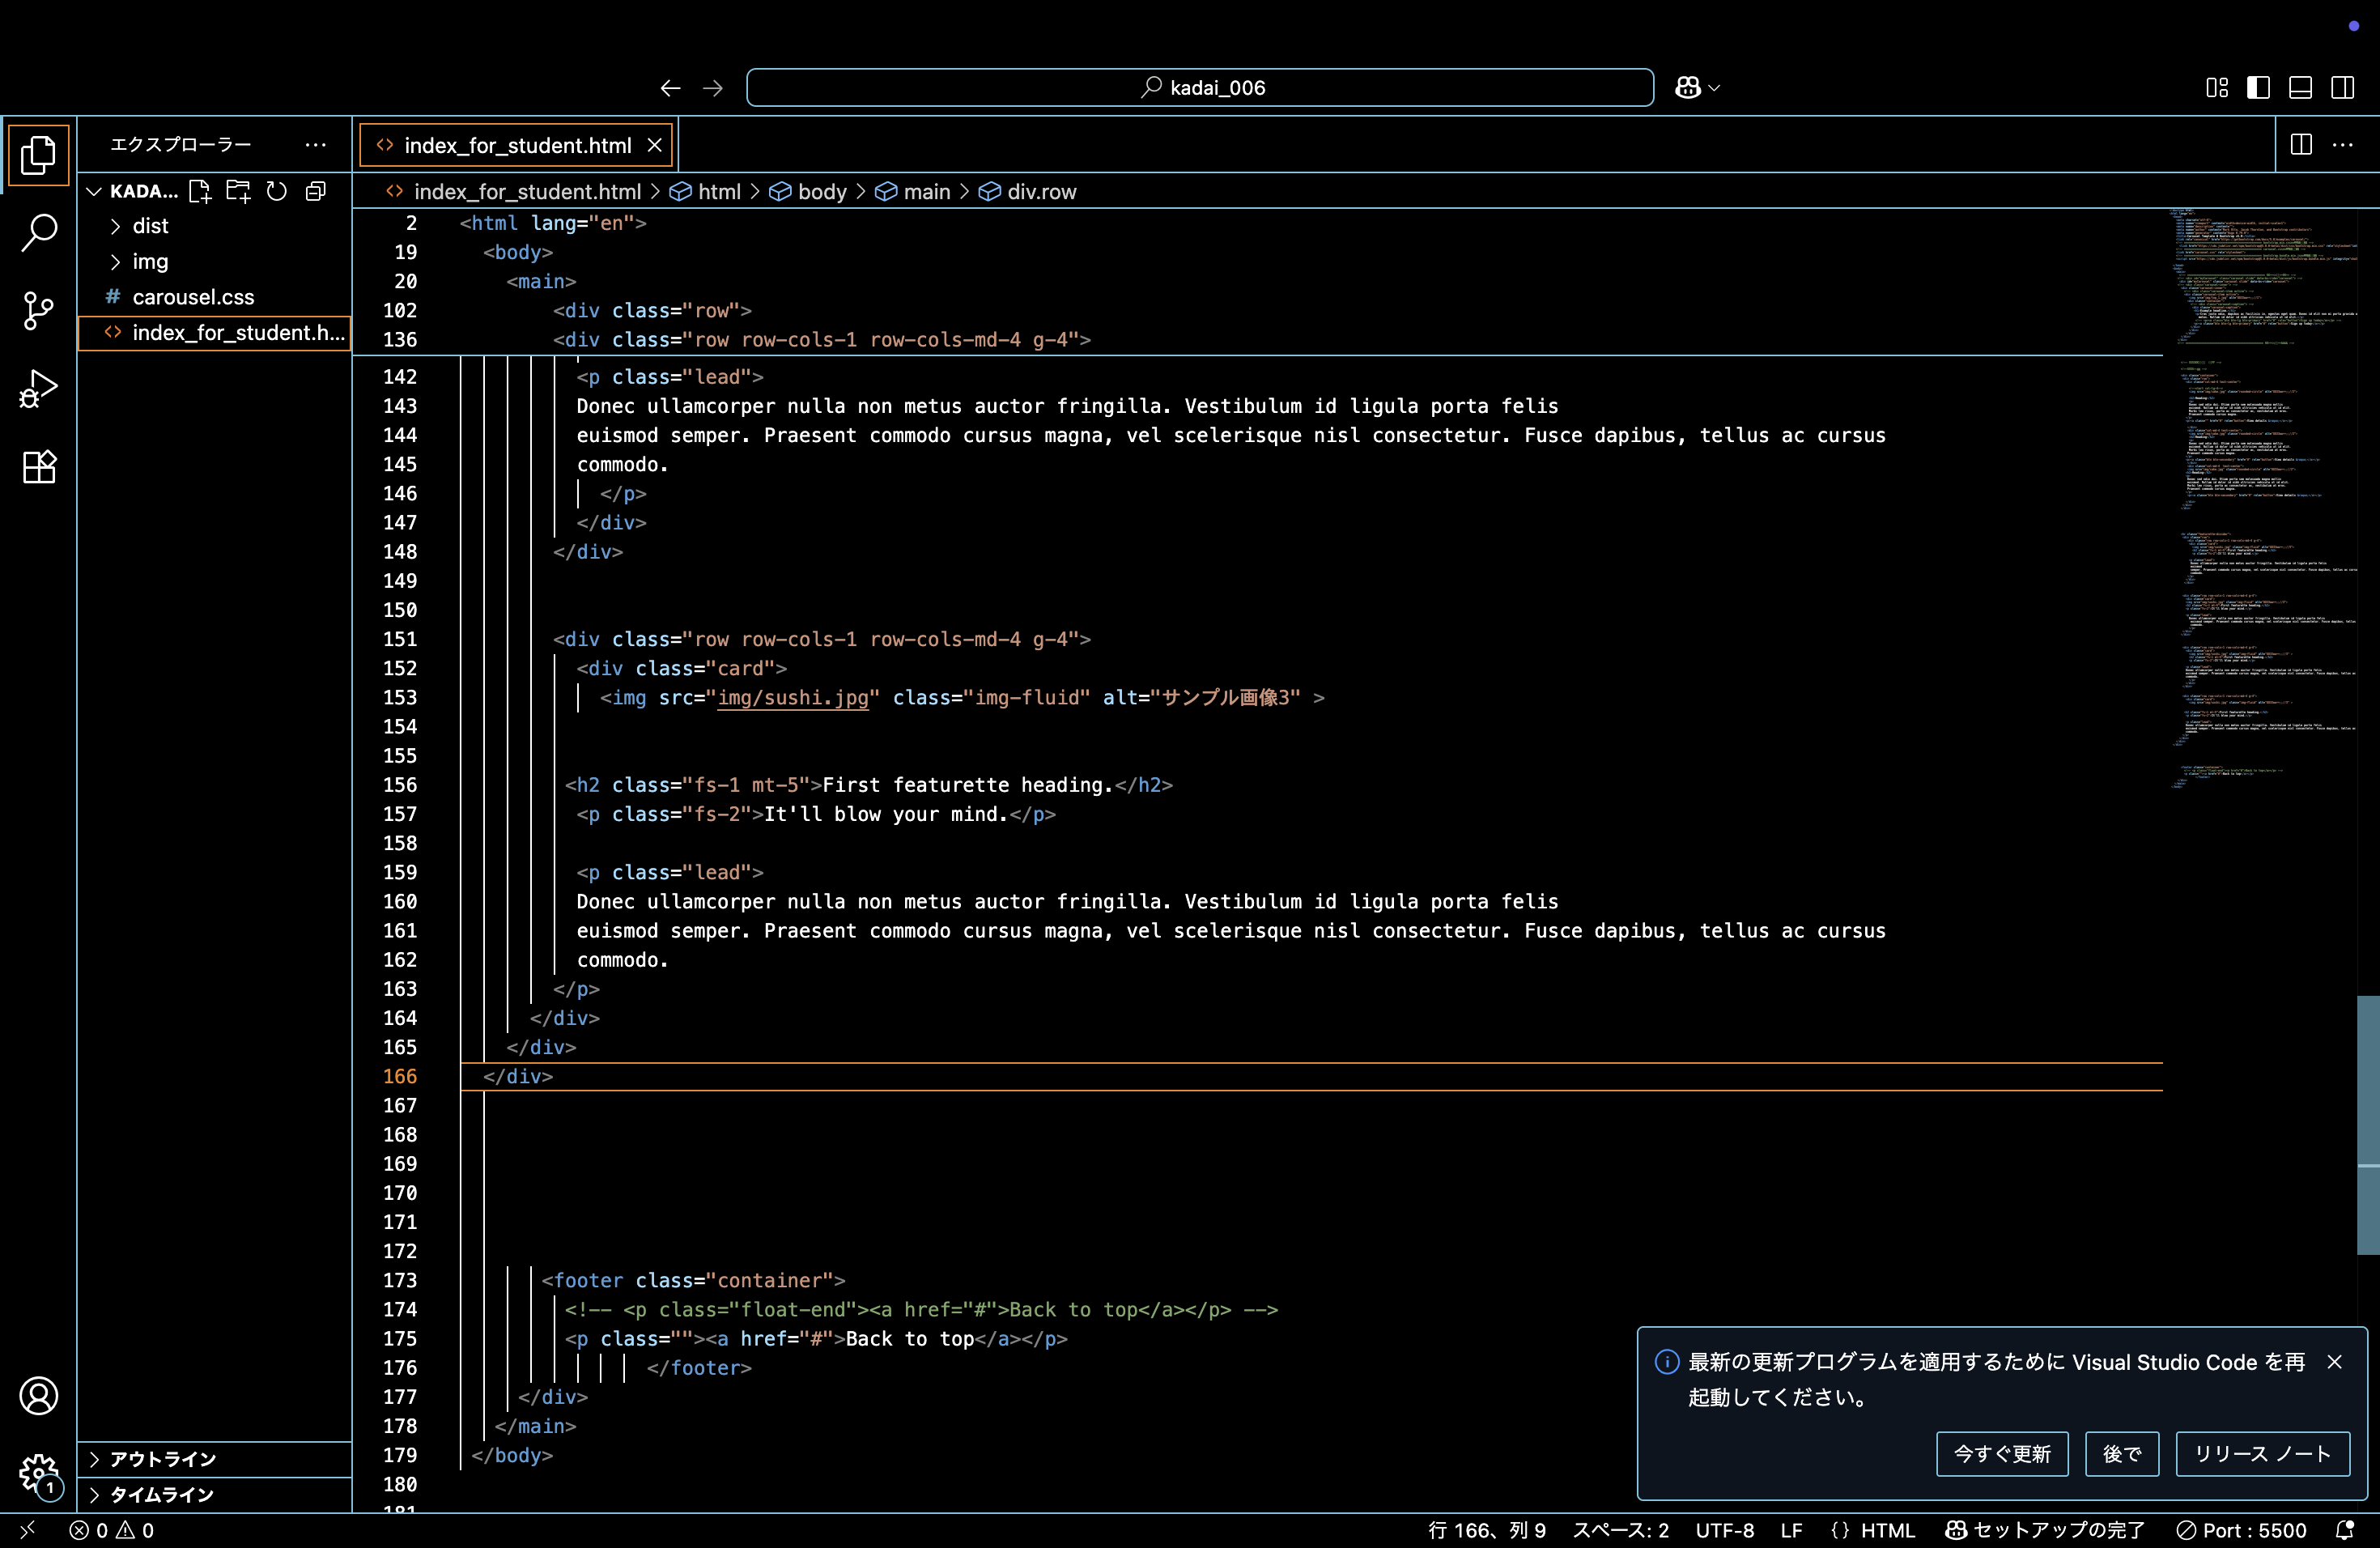Click line number 166 in gutter

click(x=399, y=1077)
